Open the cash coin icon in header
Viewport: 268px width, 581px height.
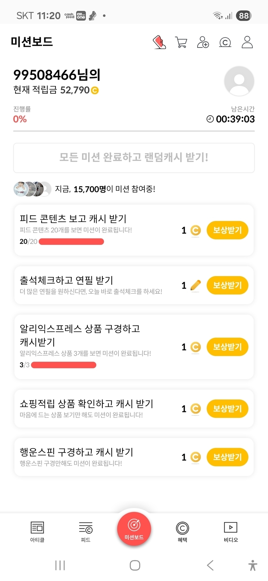pyautogui.click(x=225, y=42)
